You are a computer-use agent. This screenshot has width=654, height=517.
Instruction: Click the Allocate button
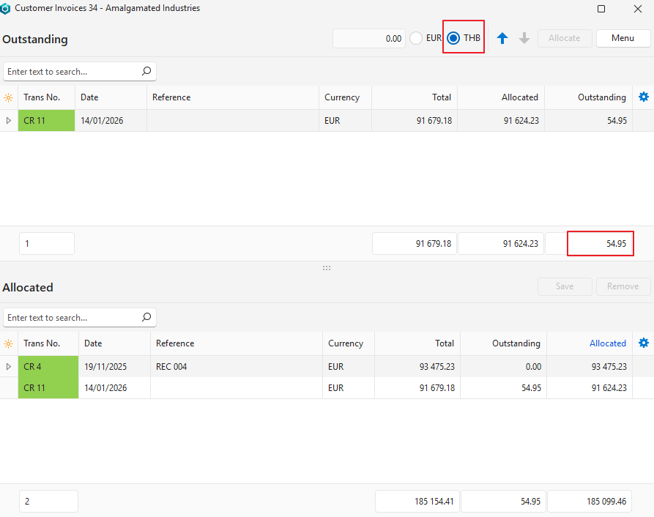tap(564, 38)
